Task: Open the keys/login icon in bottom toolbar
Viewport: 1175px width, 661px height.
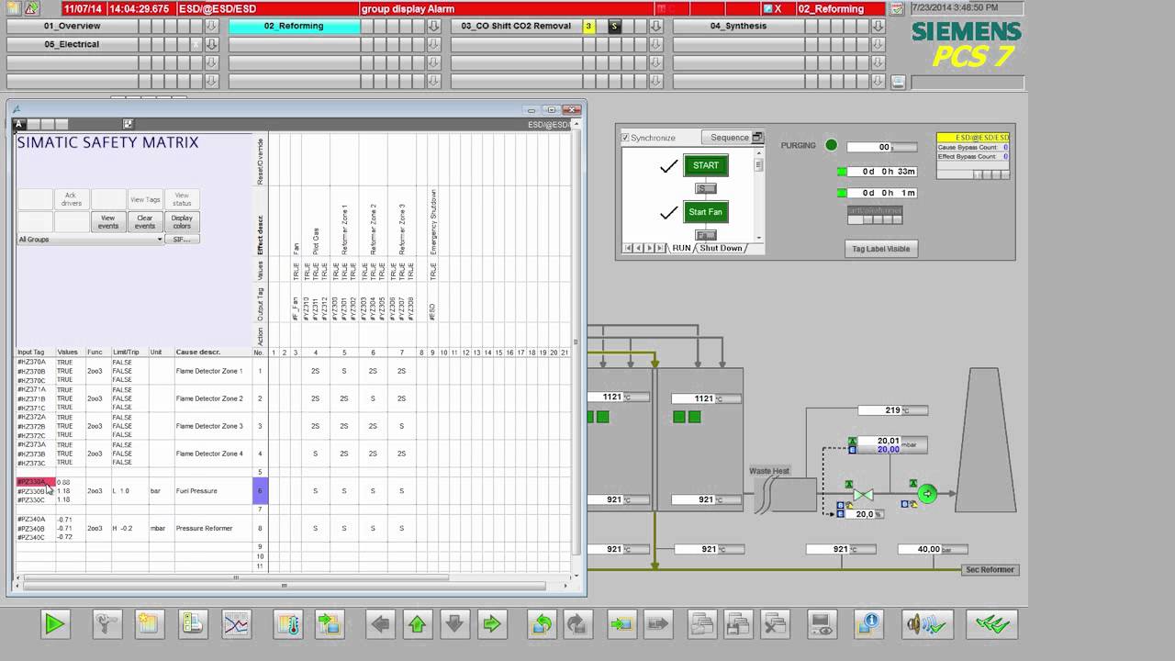Action: click(106, 624)
